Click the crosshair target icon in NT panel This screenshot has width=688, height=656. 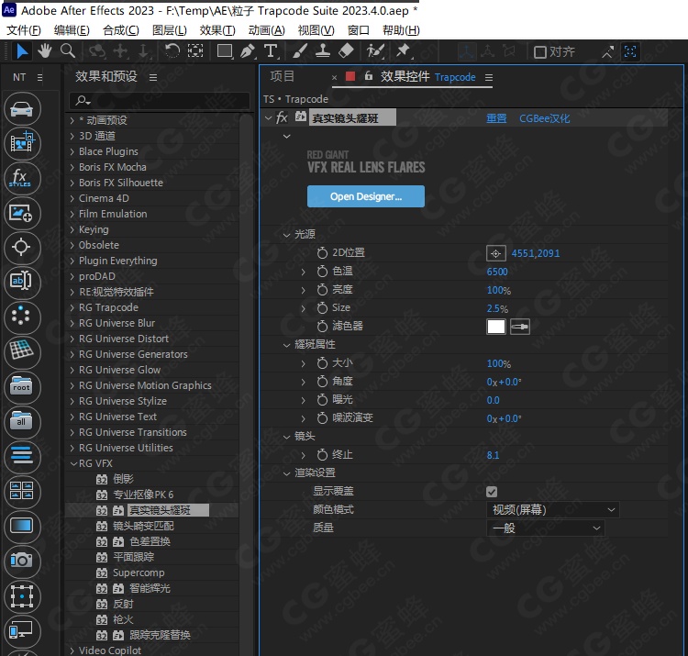tap(22, 248)
